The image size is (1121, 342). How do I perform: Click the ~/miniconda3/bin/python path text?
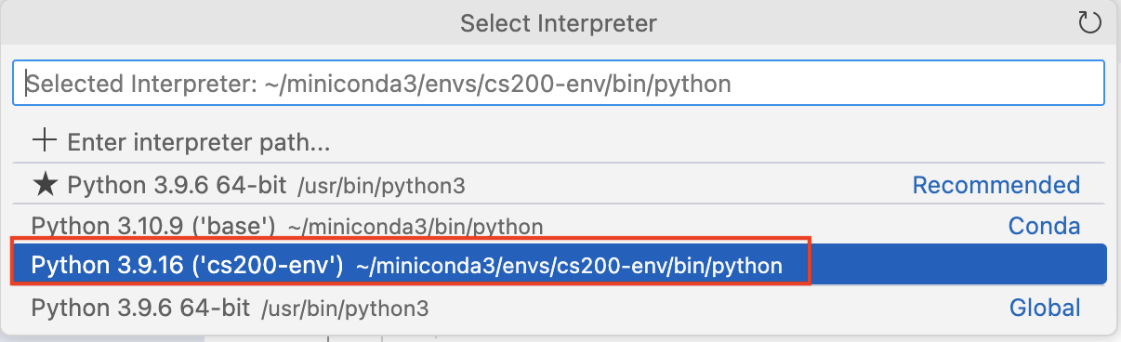pos(415,226)
